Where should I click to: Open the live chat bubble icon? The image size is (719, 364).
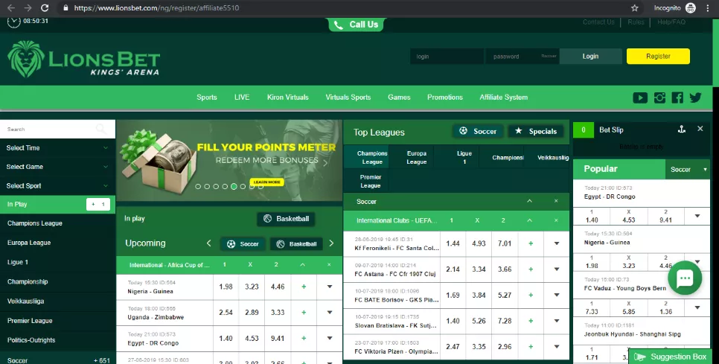pyautogui.click(x=686, y=278)
